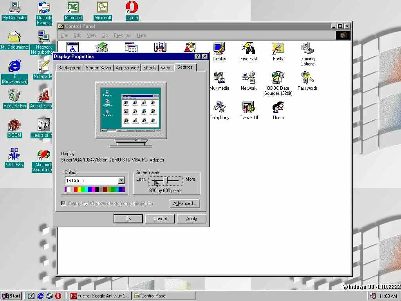Select the Recycle Bin icon
401x301 pixels.
pyautogui.click(x=14, y=99)
